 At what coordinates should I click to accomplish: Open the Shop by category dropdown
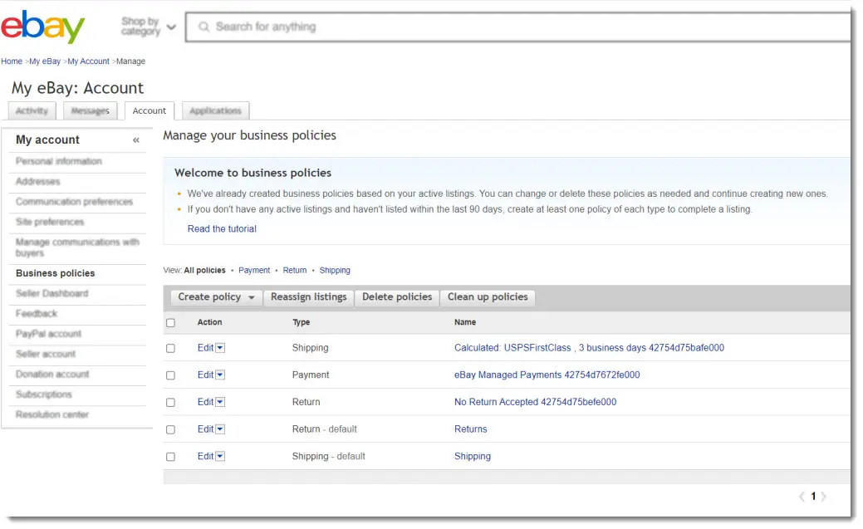149,27
